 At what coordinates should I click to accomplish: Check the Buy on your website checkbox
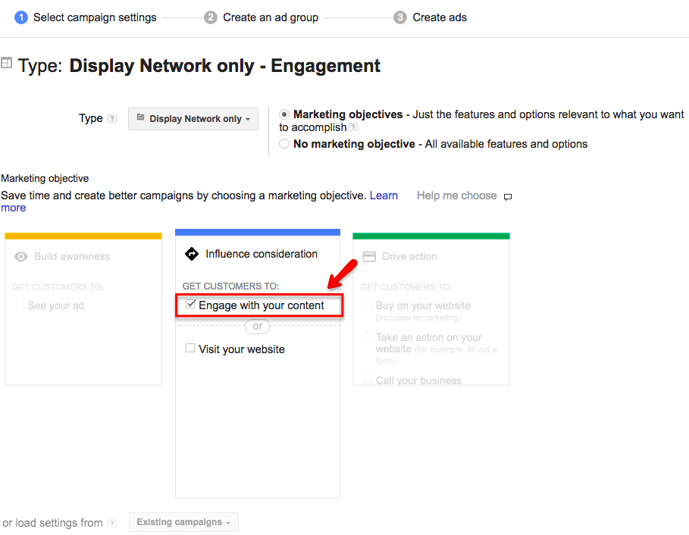coord(368,305)
